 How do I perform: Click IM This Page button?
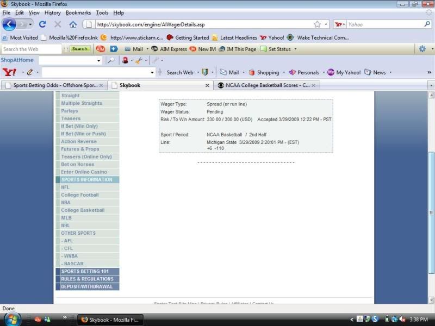pyautogui.click(x=237, y=49)
